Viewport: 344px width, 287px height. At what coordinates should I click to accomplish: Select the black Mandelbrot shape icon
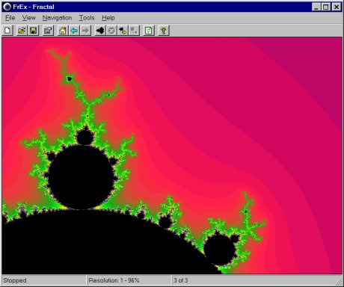tap(100, 31)
